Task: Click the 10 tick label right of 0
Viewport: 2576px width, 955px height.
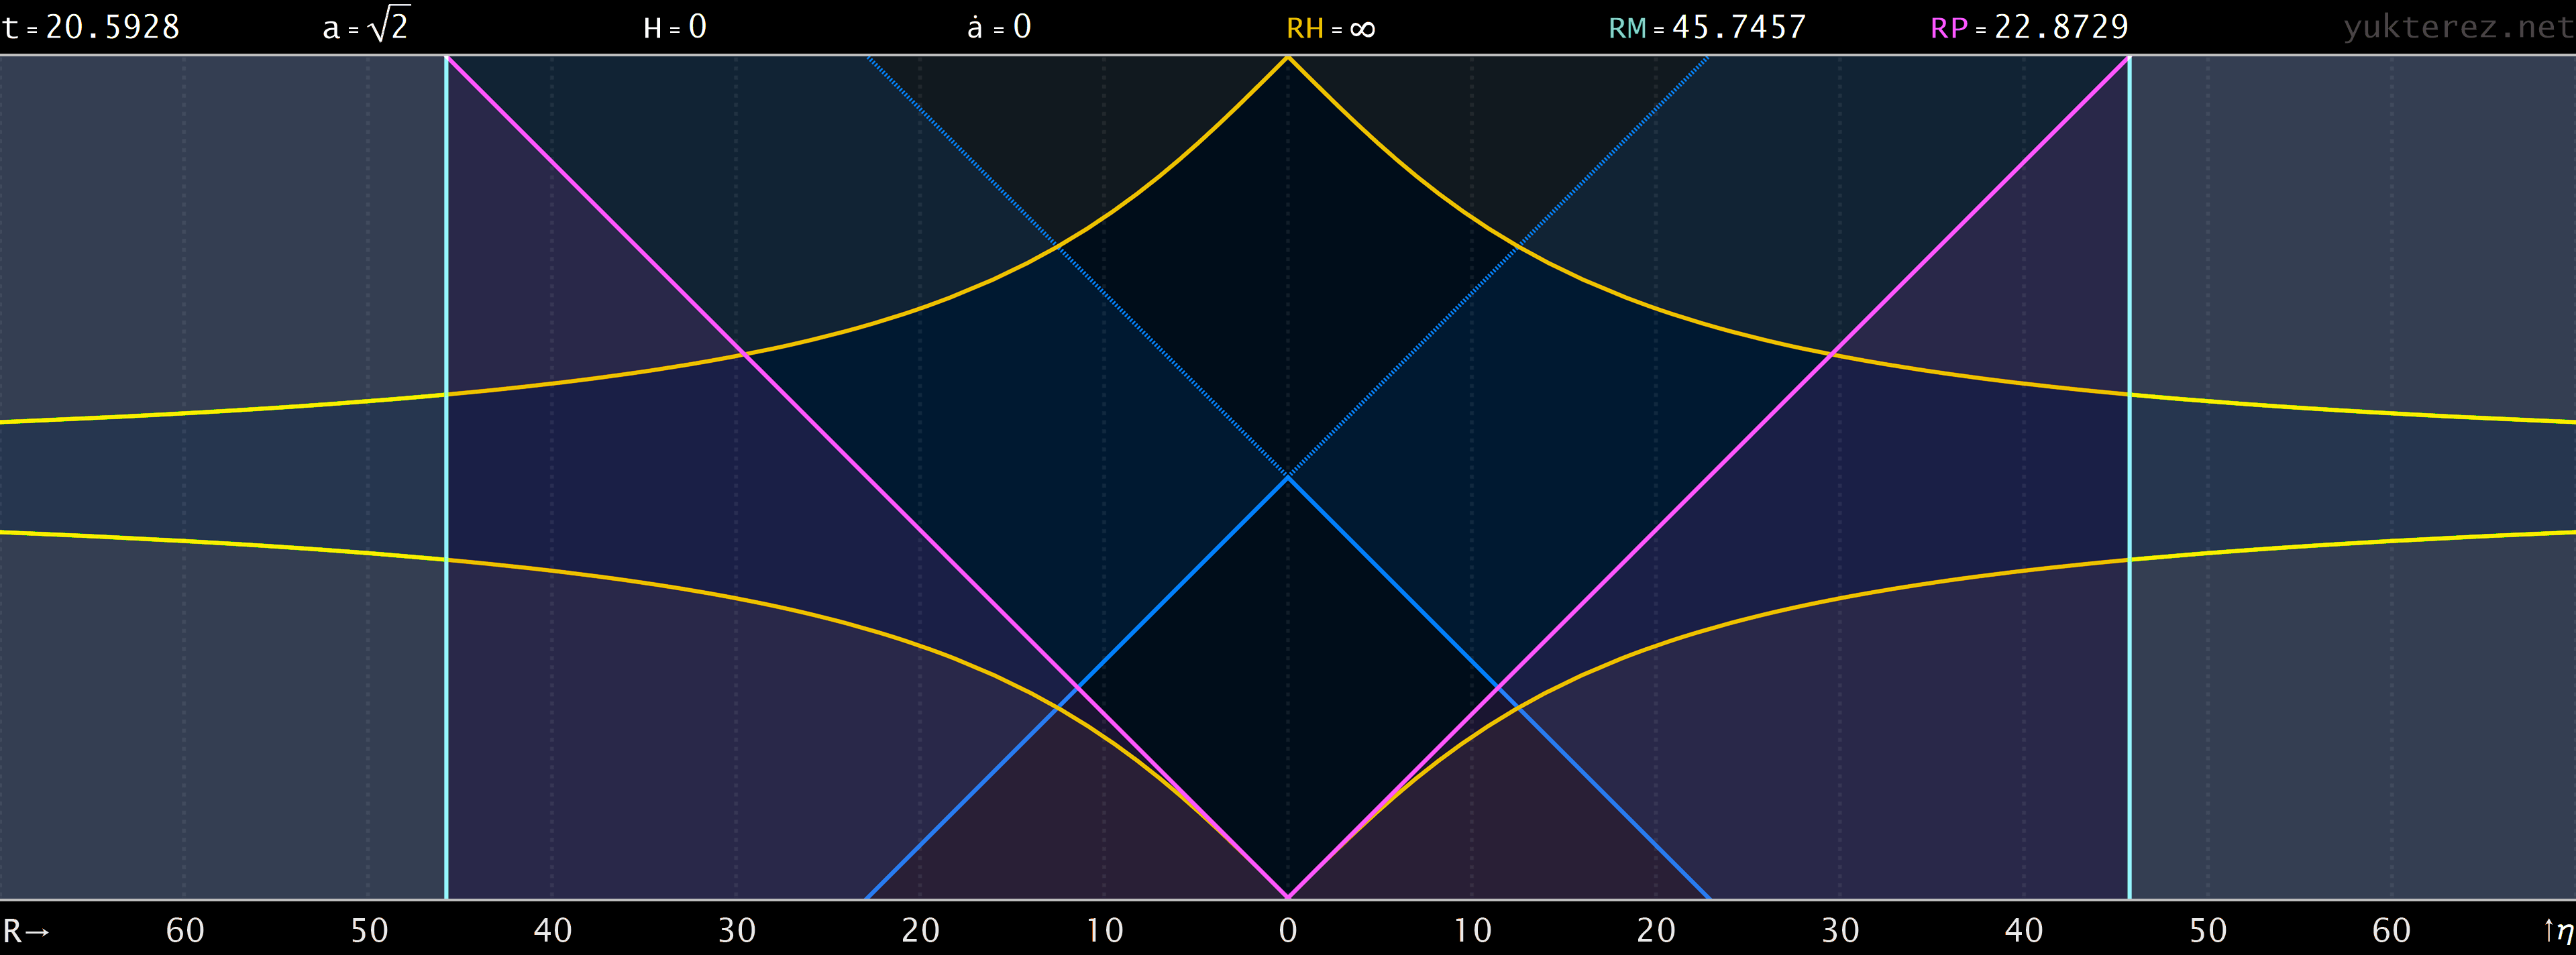Action: coord(1472,931)
